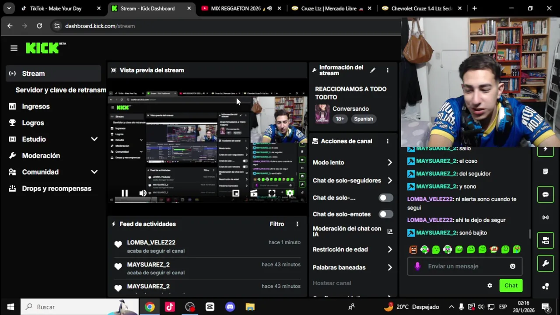Open Discord from the taskbar
Image resolution: width=560 pixels, height=315 pixels.
point(230,307)
